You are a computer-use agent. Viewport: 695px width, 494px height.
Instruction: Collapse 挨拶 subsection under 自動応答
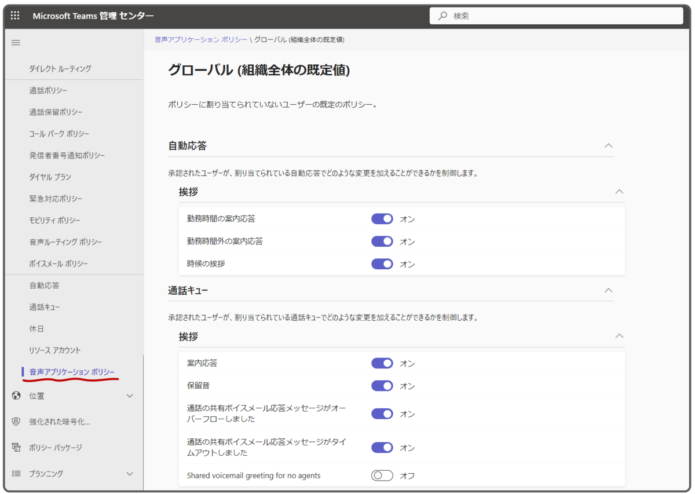(x=619, y=192)
